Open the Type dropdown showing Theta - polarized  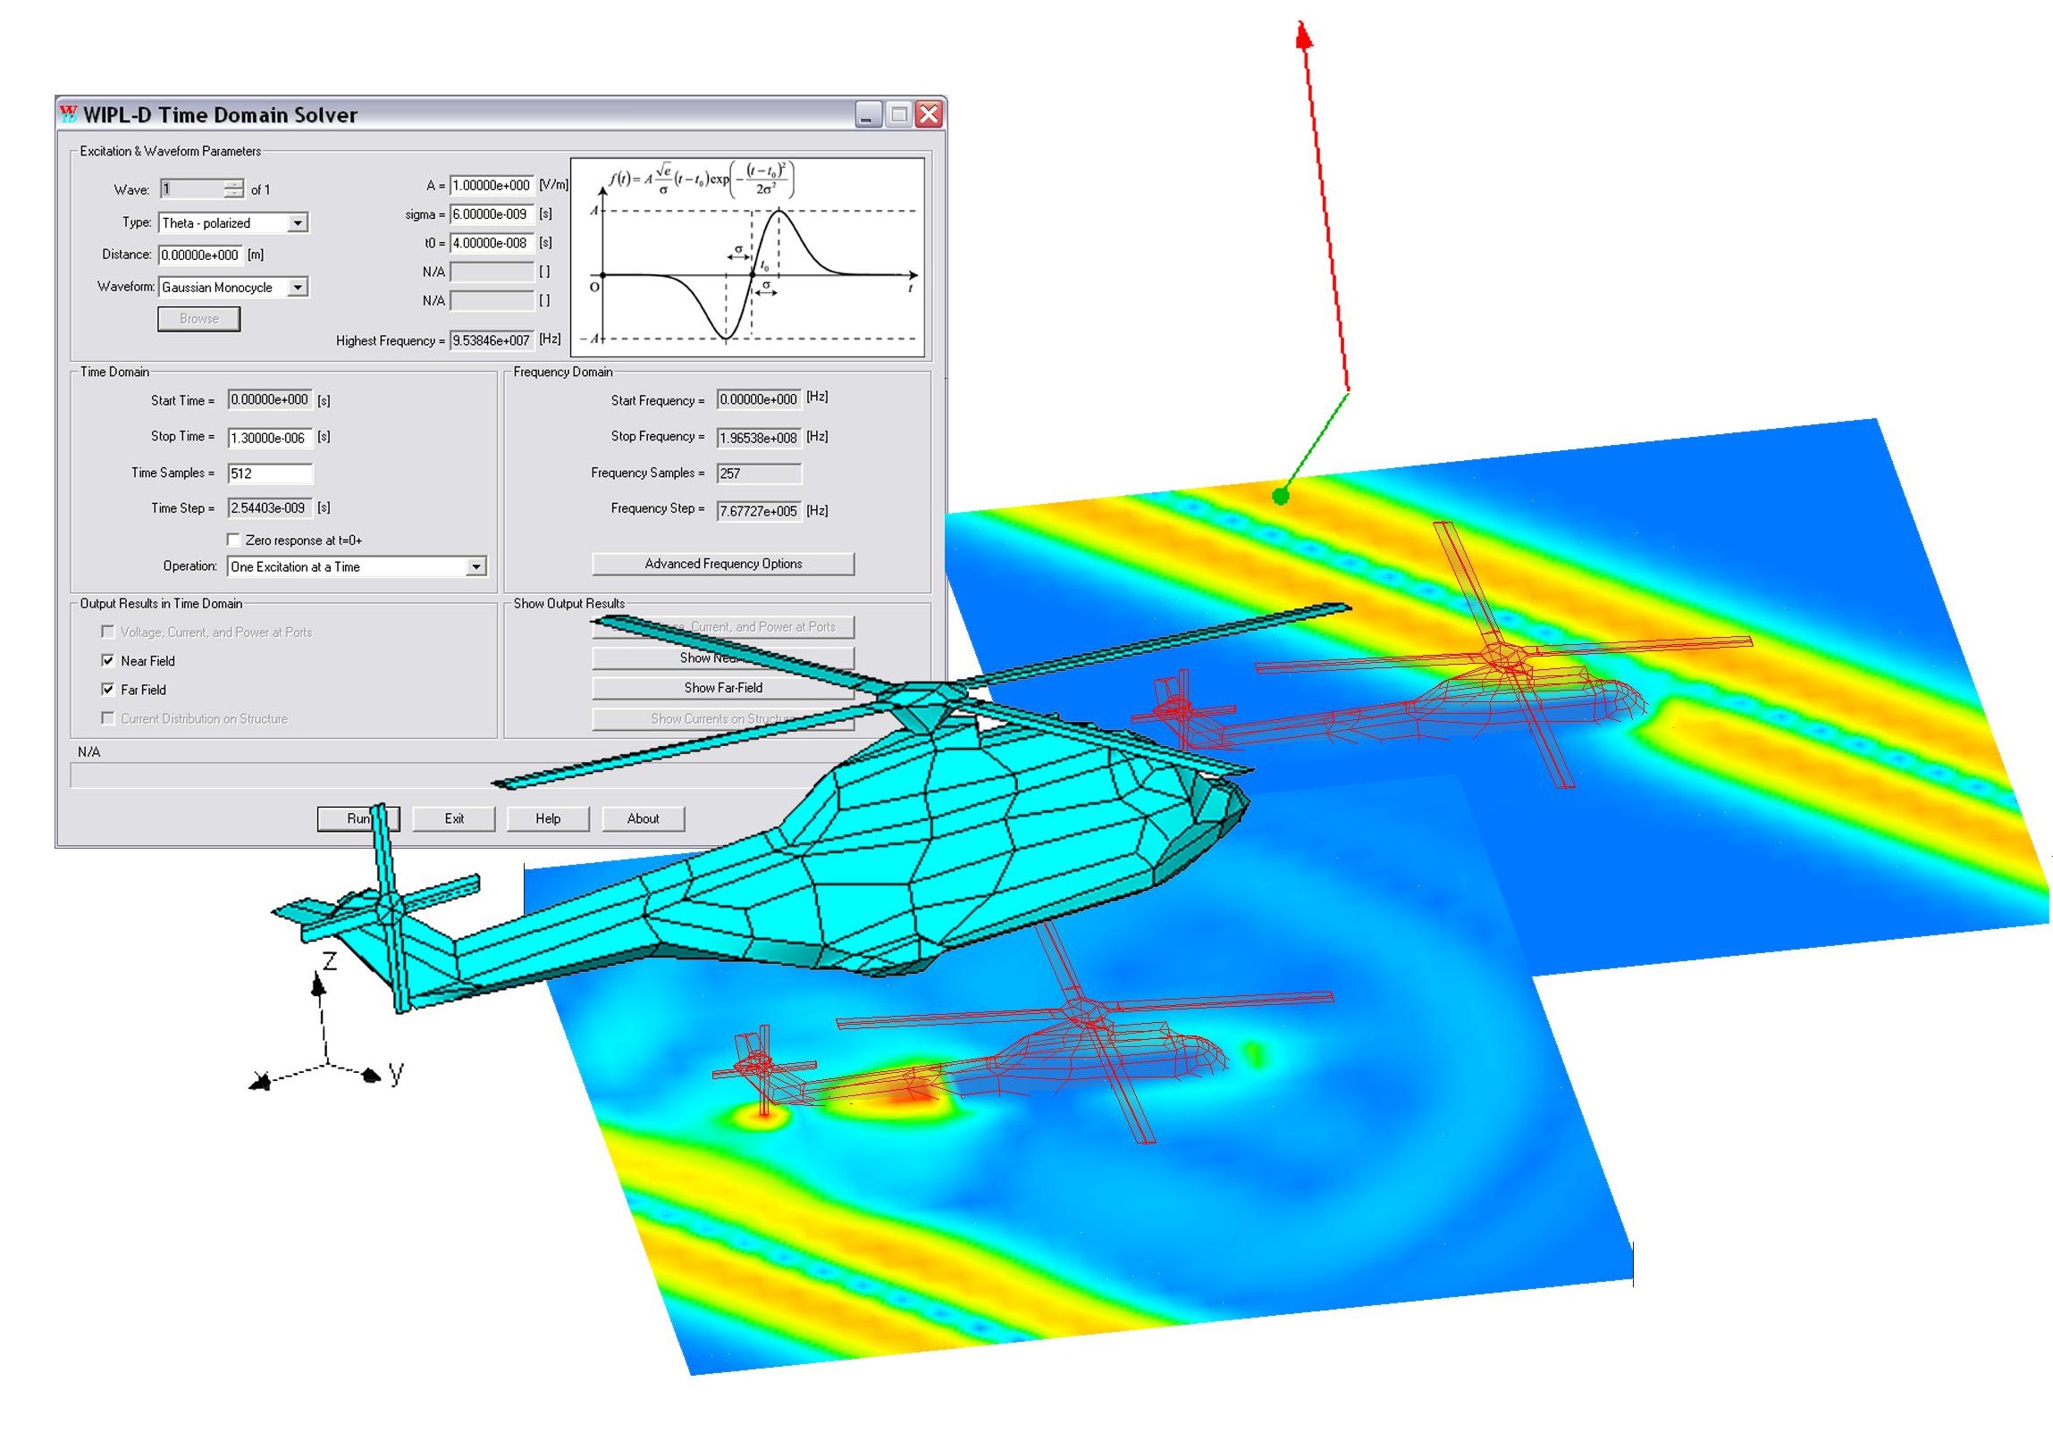click(x=299, y=222)
